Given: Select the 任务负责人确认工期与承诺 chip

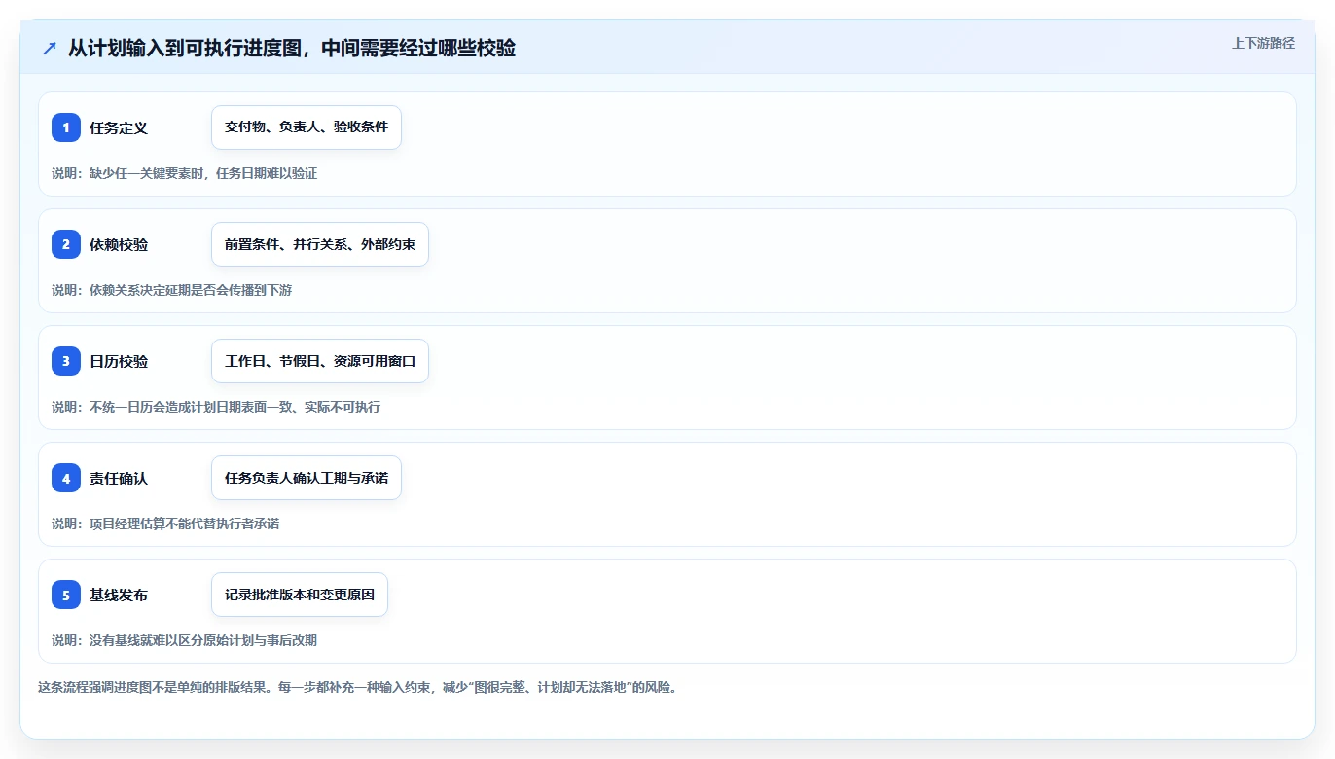Looking at the screenshot, I should point(307,478).
